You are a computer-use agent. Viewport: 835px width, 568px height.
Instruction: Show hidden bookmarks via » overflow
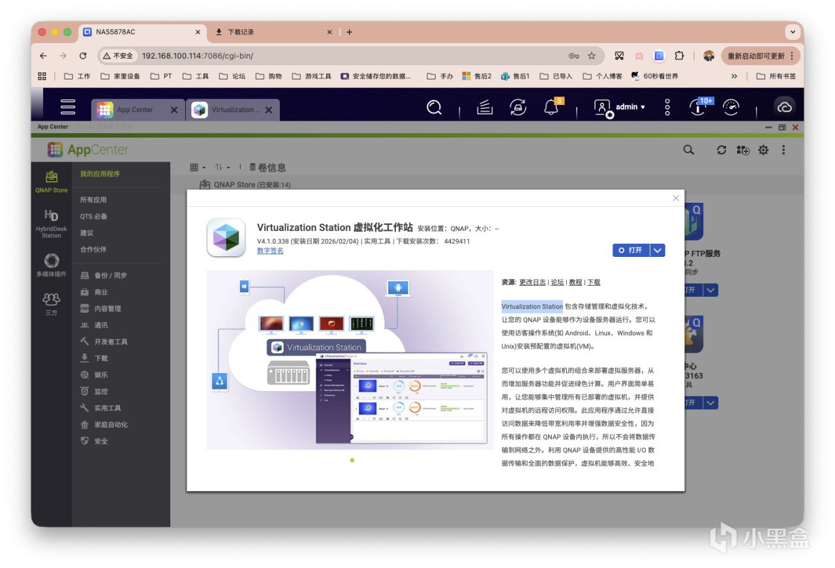pos(734,76)
